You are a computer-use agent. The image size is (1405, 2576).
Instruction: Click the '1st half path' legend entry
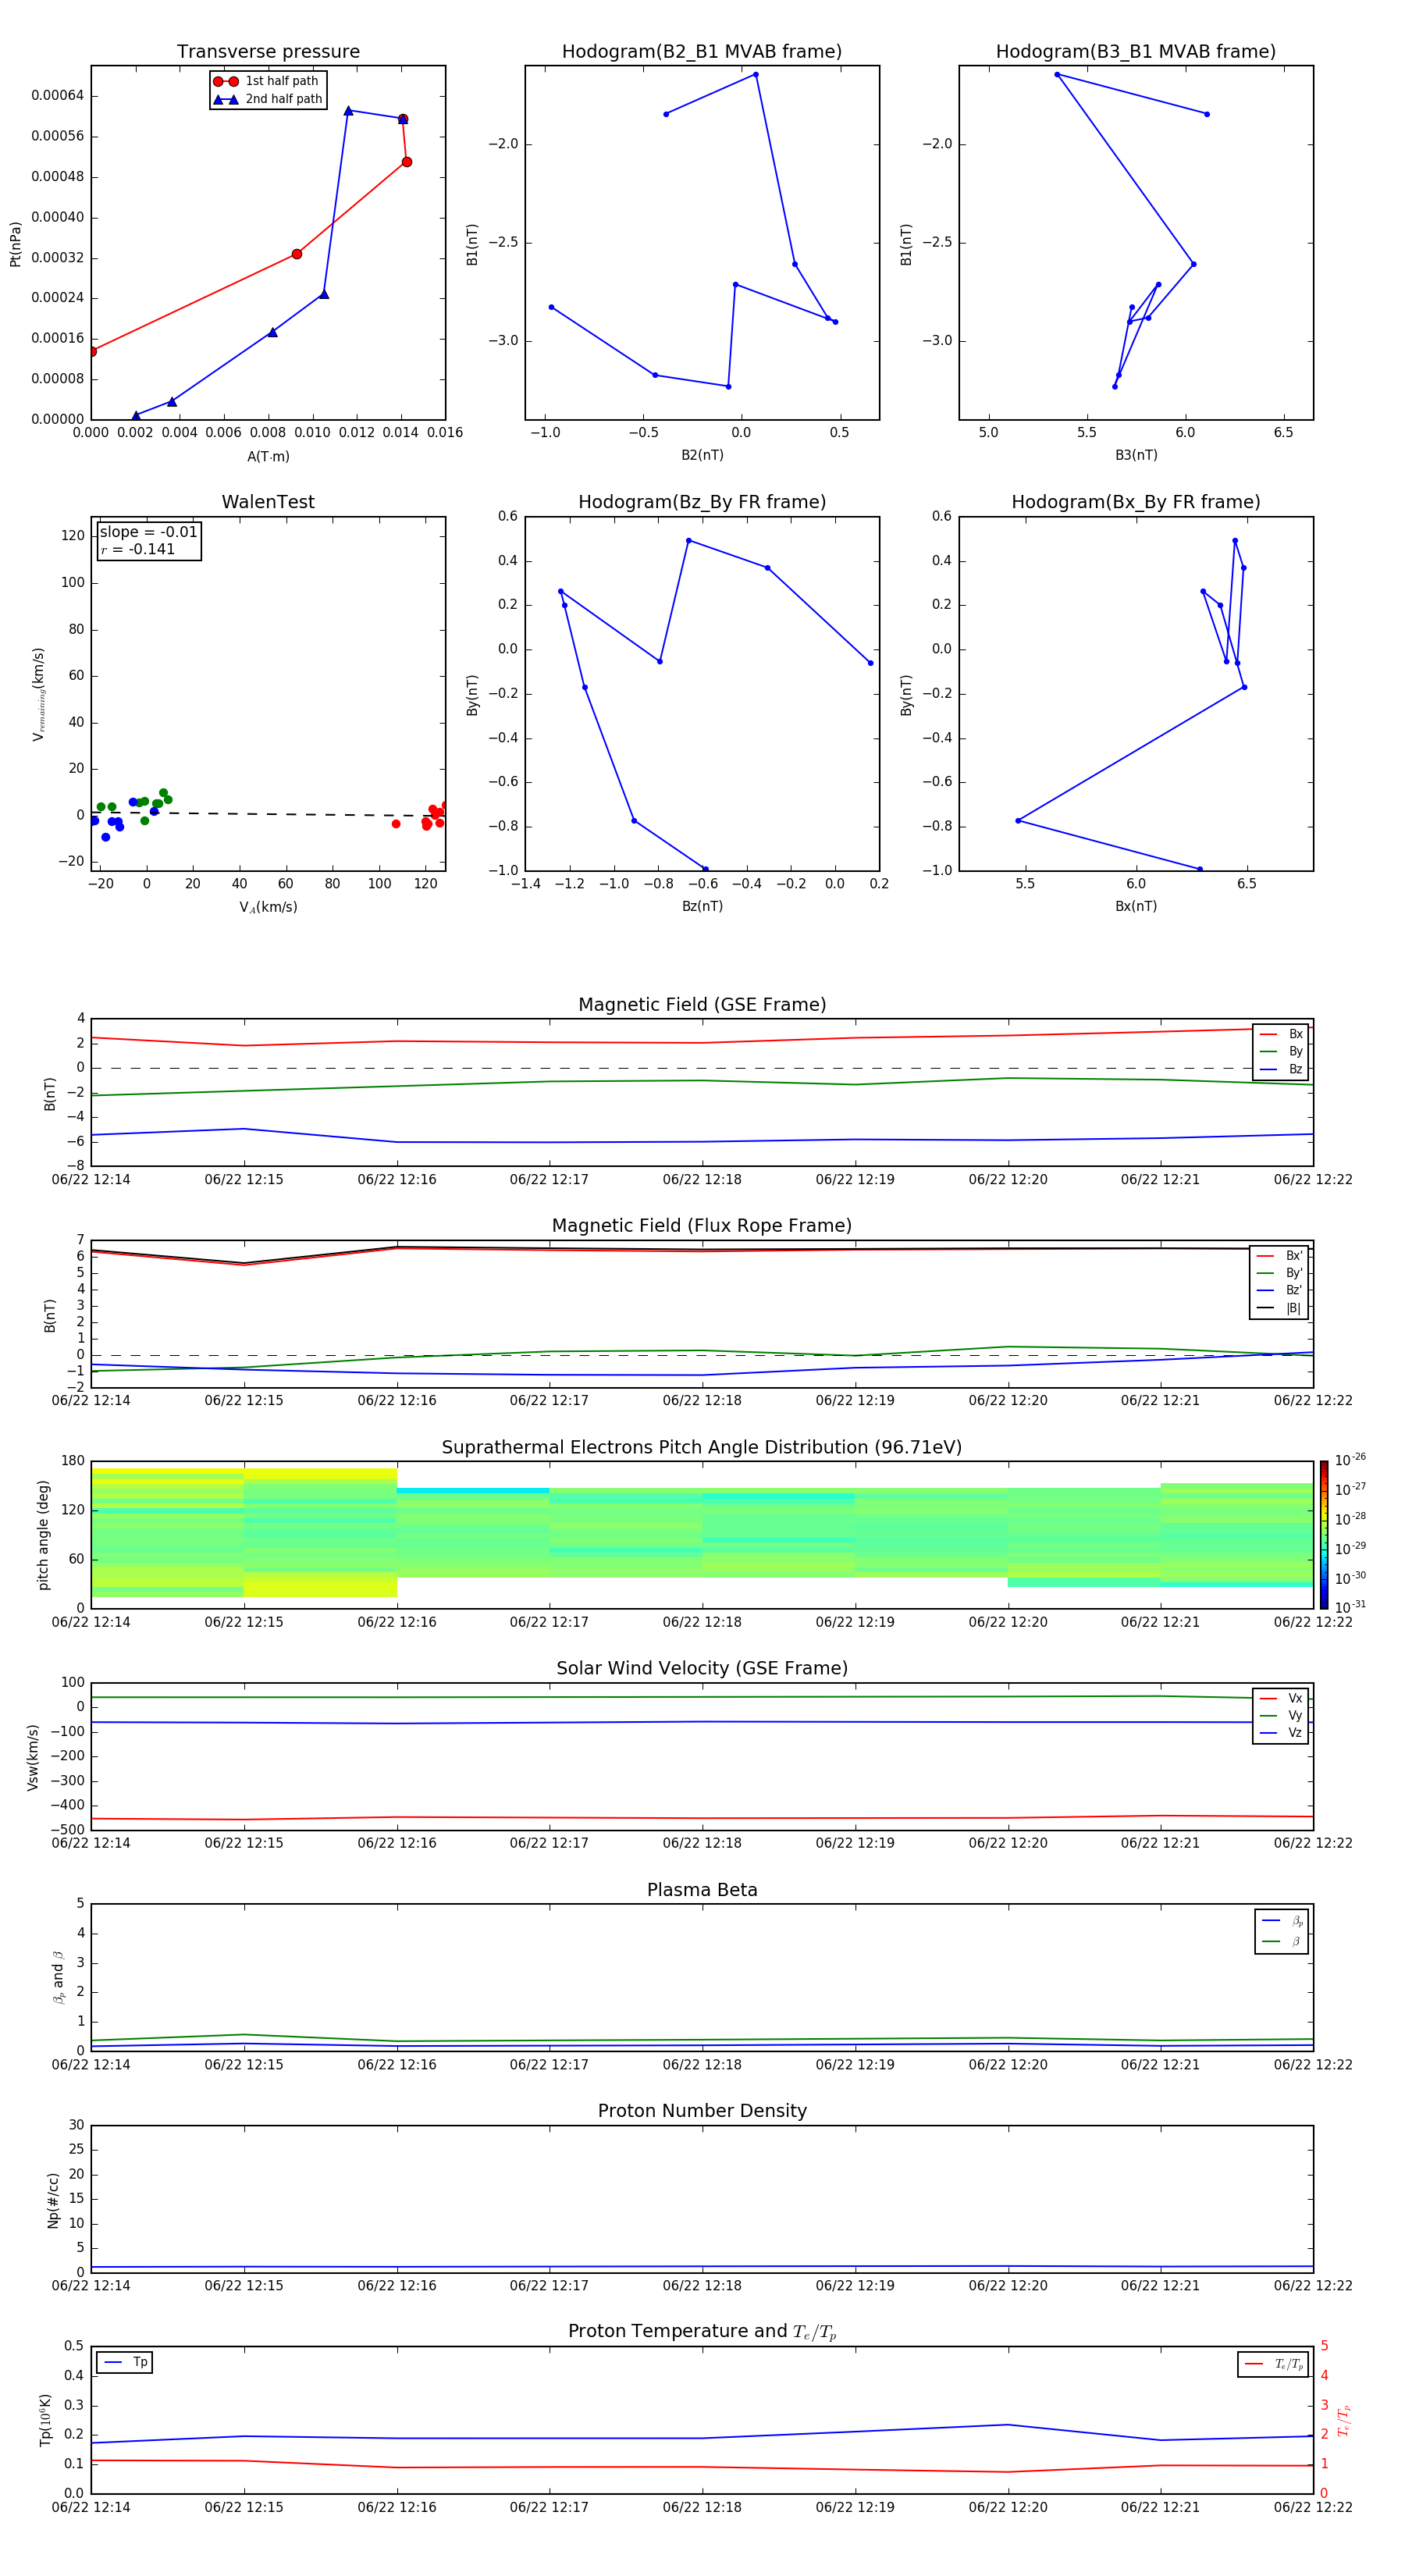pyautogui.click(x=267, y=81)
